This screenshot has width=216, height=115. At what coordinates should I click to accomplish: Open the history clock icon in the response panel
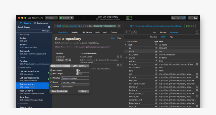point(134,32)
